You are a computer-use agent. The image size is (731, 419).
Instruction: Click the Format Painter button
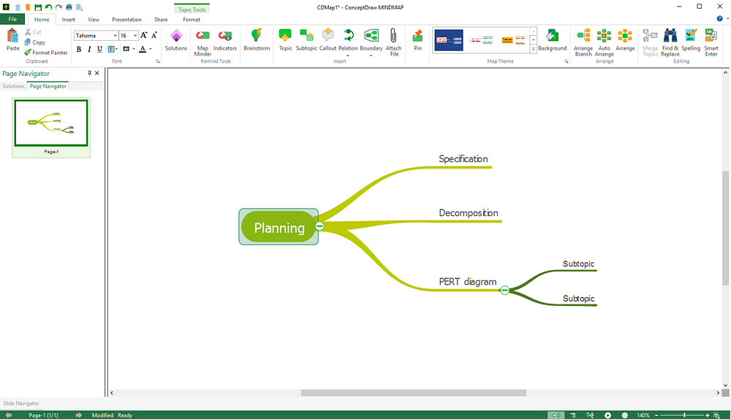(x=46, y=53)
